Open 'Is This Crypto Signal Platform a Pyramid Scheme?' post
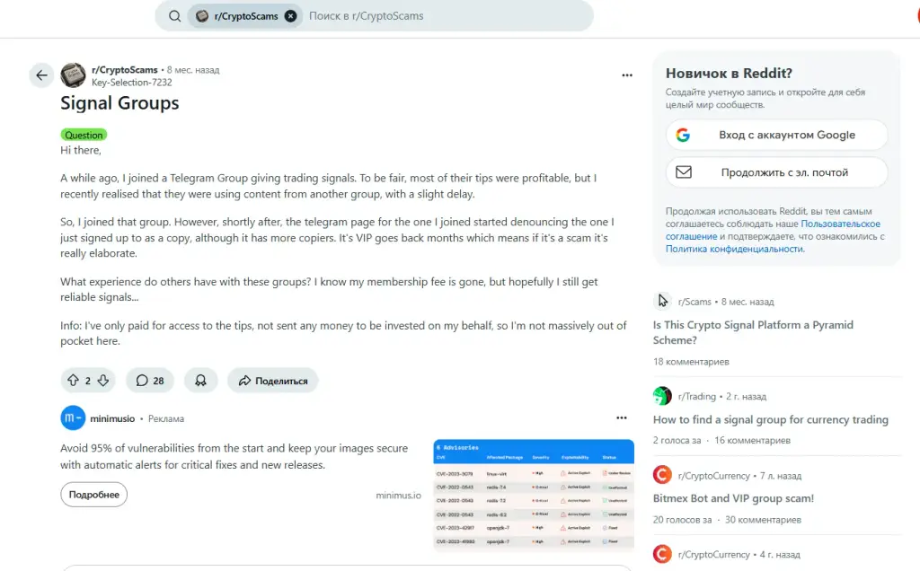This screenshot has width=920, height=571. point(753,332)
